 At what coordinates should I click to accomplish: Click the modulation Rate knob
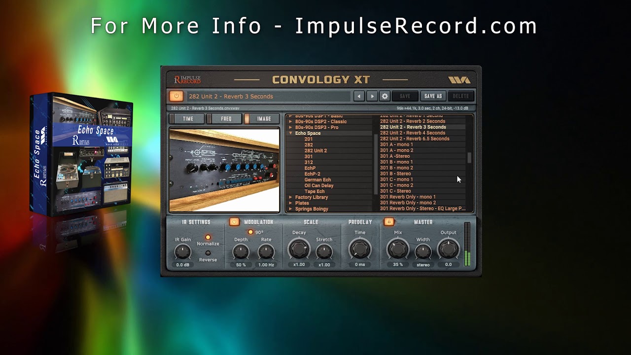pos(266,252)
